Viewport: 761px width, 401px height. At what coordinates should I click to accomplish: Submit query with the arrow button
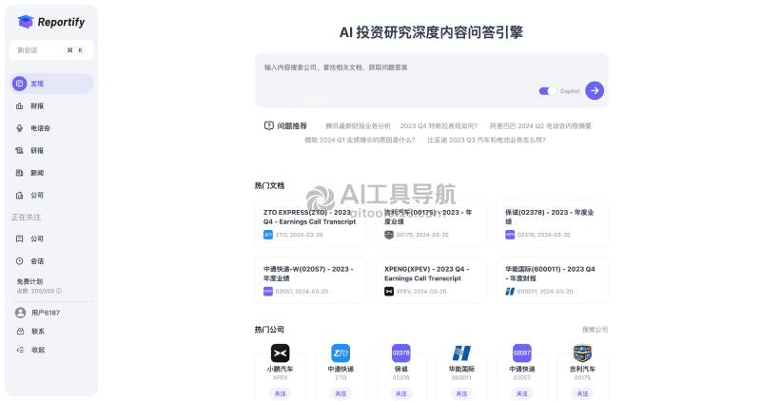coord(595,90)
